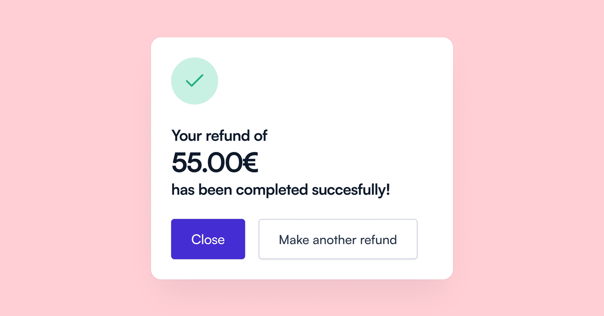Click the 55.00€ refund amount
This screenshot has height=316, width=604.
215,163
